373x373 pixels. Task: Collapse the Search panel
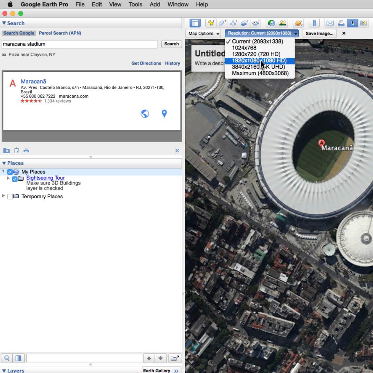[4, 23]
